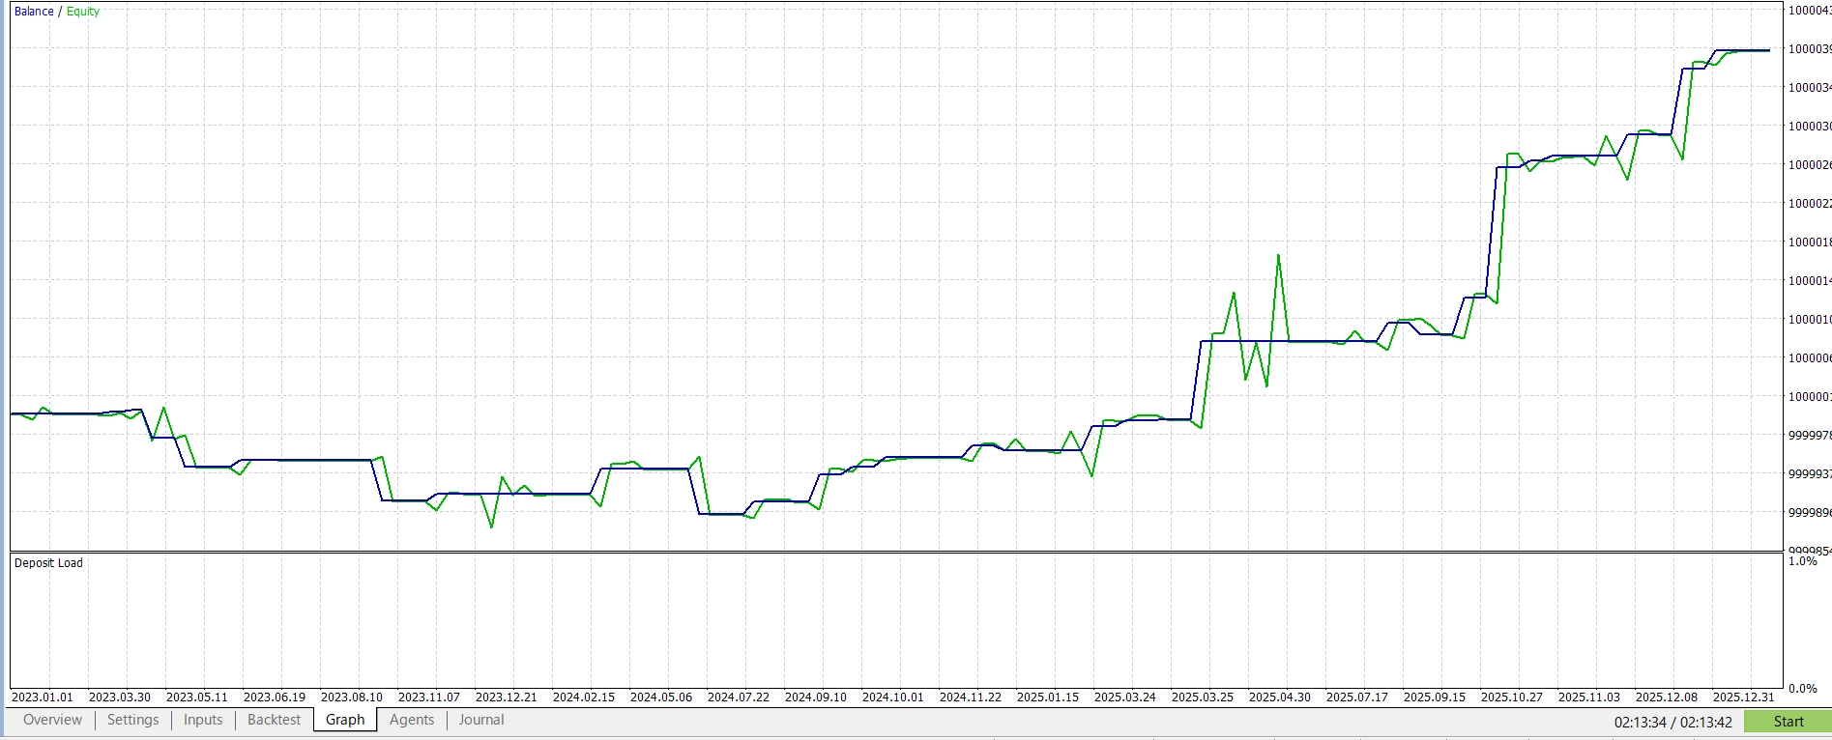Click the 2023.06.19 date label

click(x=275, y=697)
